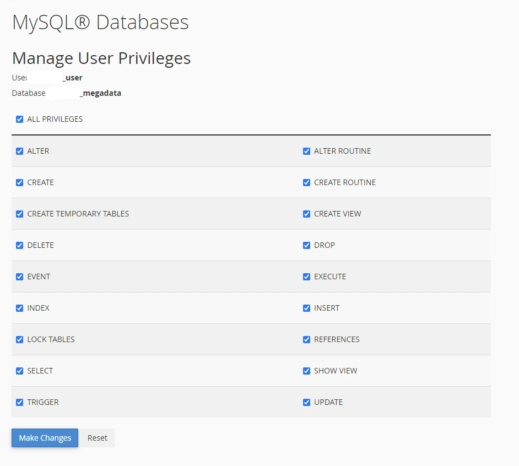Viewport: 519px width, 466px height.
Task: Uncheck the DROP privilege checkbox
Action: tap(307, 245)
